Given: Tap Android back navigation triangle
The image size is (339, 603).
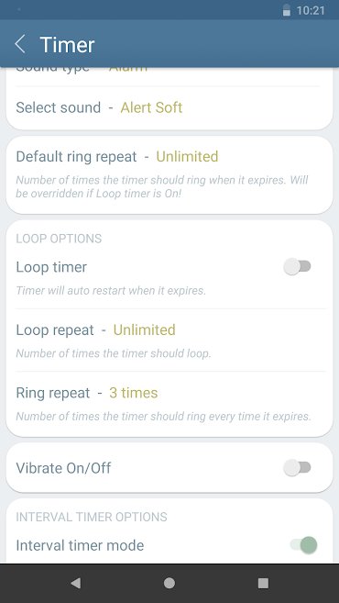Looking at the screenshot, I should click(76, 583).
